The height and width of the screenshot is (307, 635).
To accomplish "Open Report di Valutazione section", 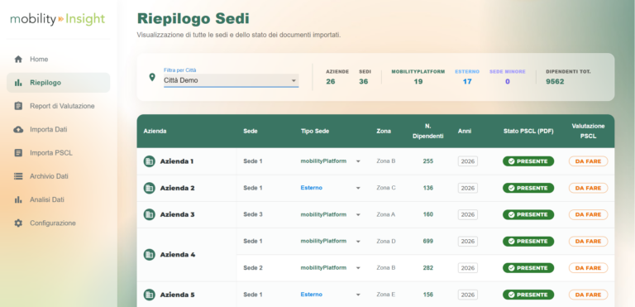I will (59, 106).
